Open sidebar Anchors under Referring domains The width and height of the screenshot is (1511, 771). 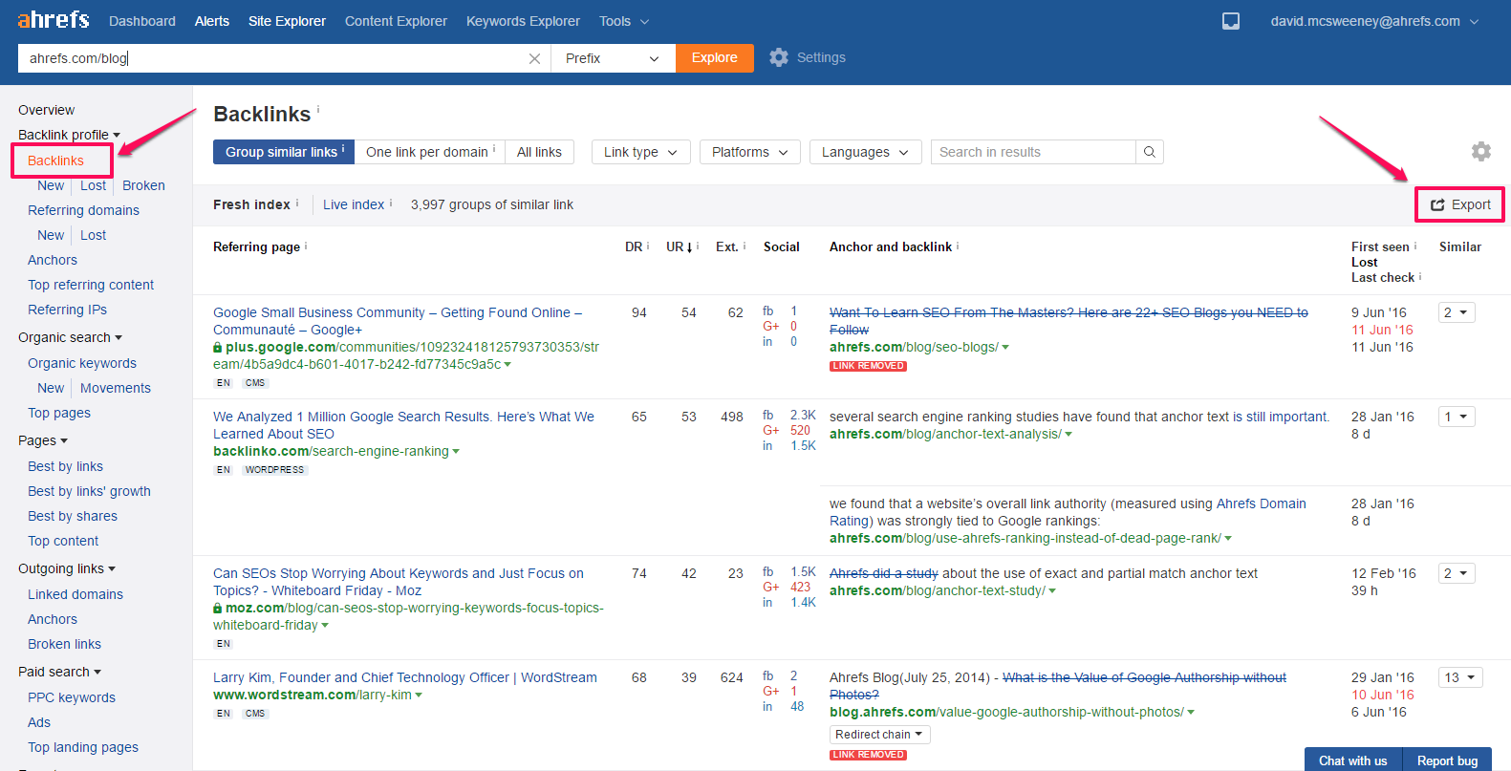tap(53, 260)
